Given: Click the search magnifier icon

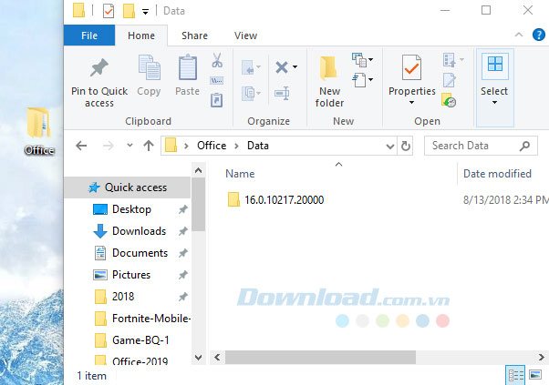Looking at the screenshot, I should [x=524, y=146].
